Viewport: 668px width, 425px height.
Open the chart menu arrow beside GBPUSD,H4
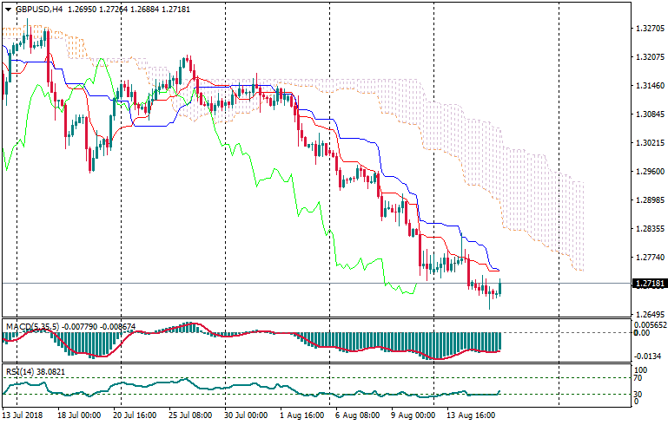8,10
